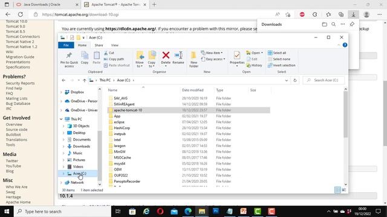Open Explorer Help question mark icon
This screenshot has height=217, width=387.
pos(345,45)
